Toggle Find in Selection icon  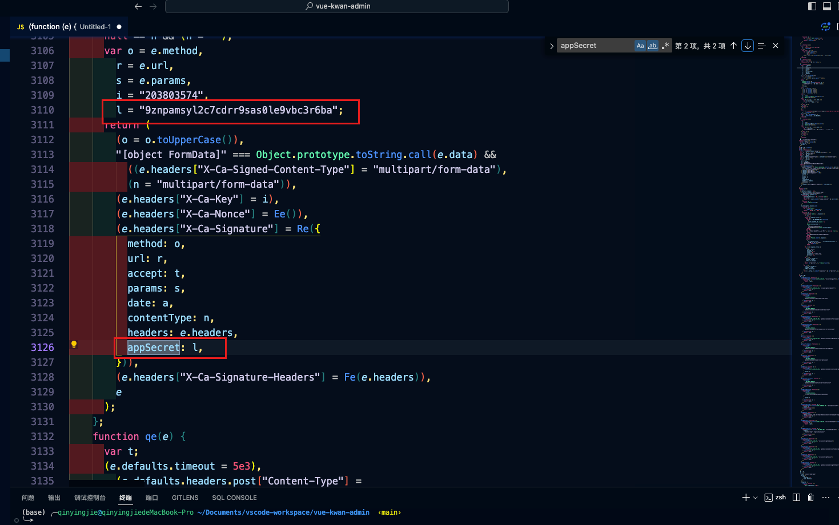tap(761, 46)
